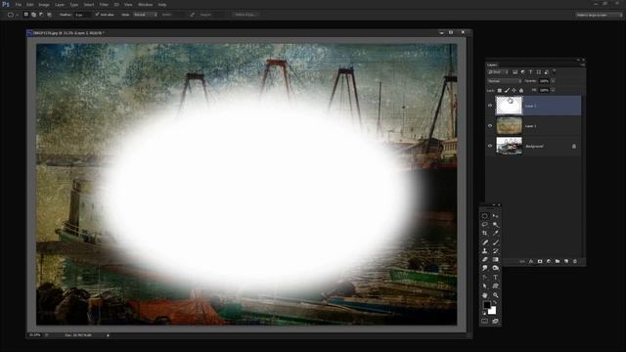Select the Elliptical Marquee tool in toolbox
The image size is (626, 352).
tap(485, 216)
